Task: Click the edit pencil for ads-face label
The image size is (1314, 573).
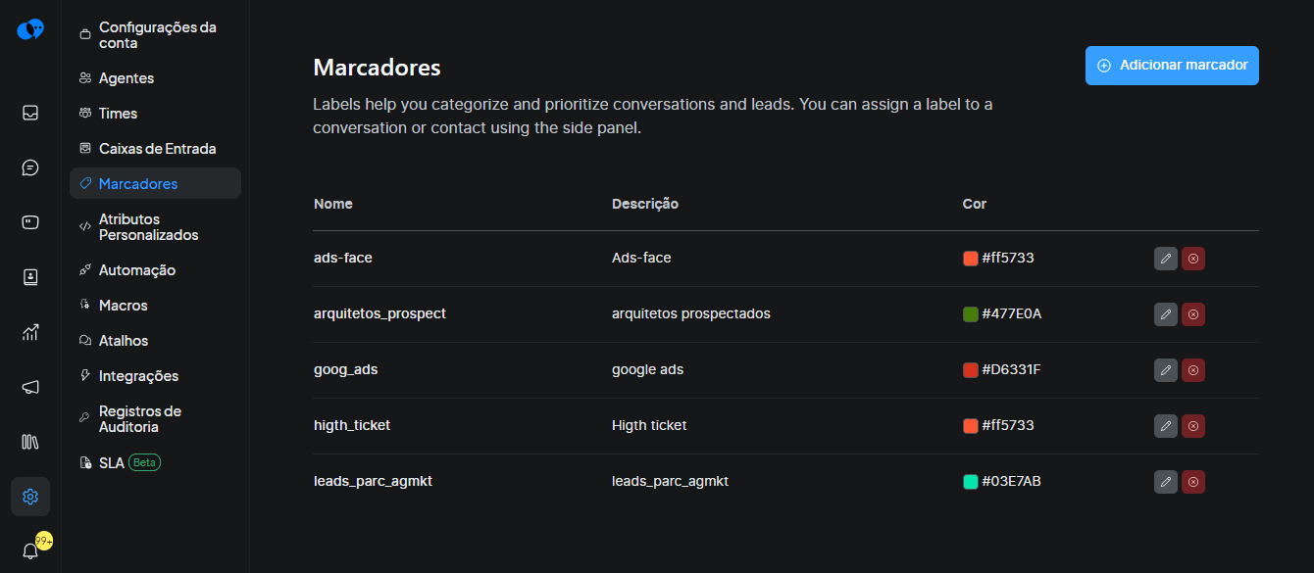Action: click(x=1165, y=259)
